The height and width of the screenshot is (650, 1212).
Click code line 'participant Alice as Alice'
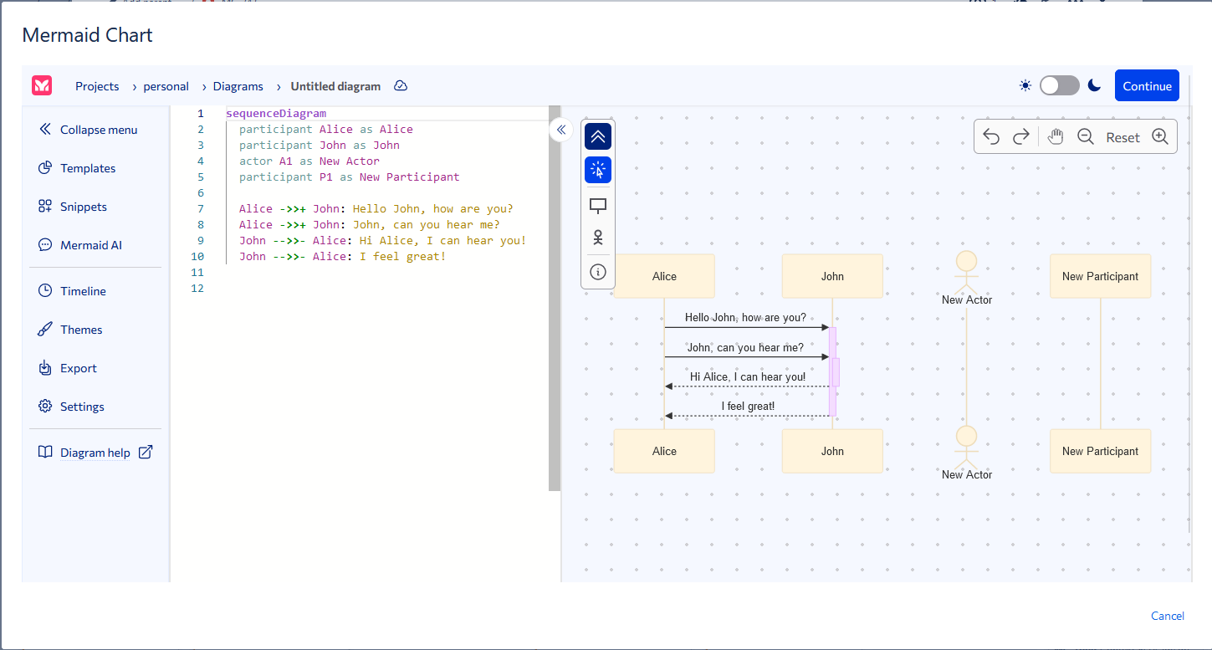326,129
